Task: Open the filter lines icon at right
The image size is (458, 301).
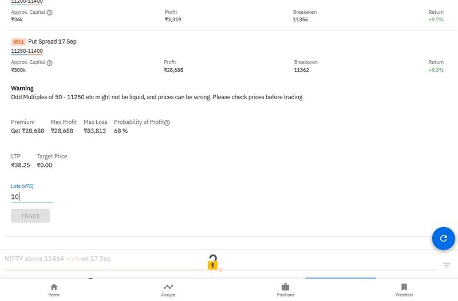Action: pyautogui.click(x=447, y=265)
